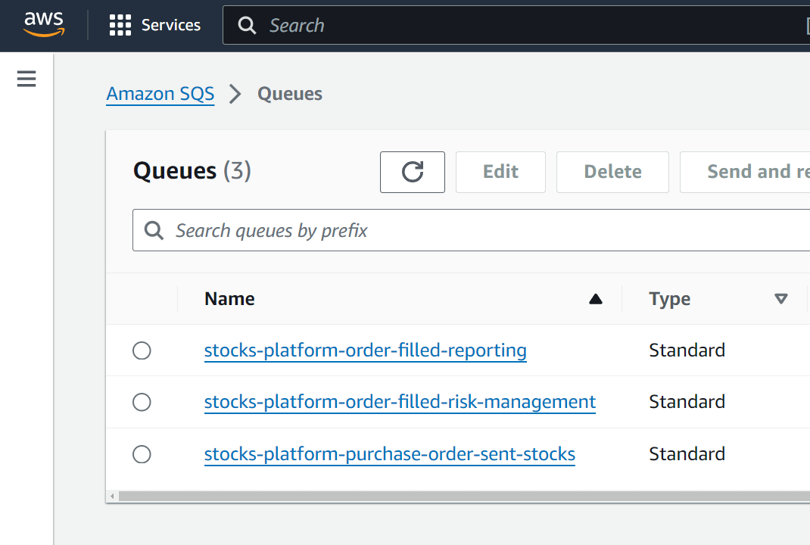The image size is (810, 545).
Task: Click the search magnifier in top bar
Action: point(247,25)
